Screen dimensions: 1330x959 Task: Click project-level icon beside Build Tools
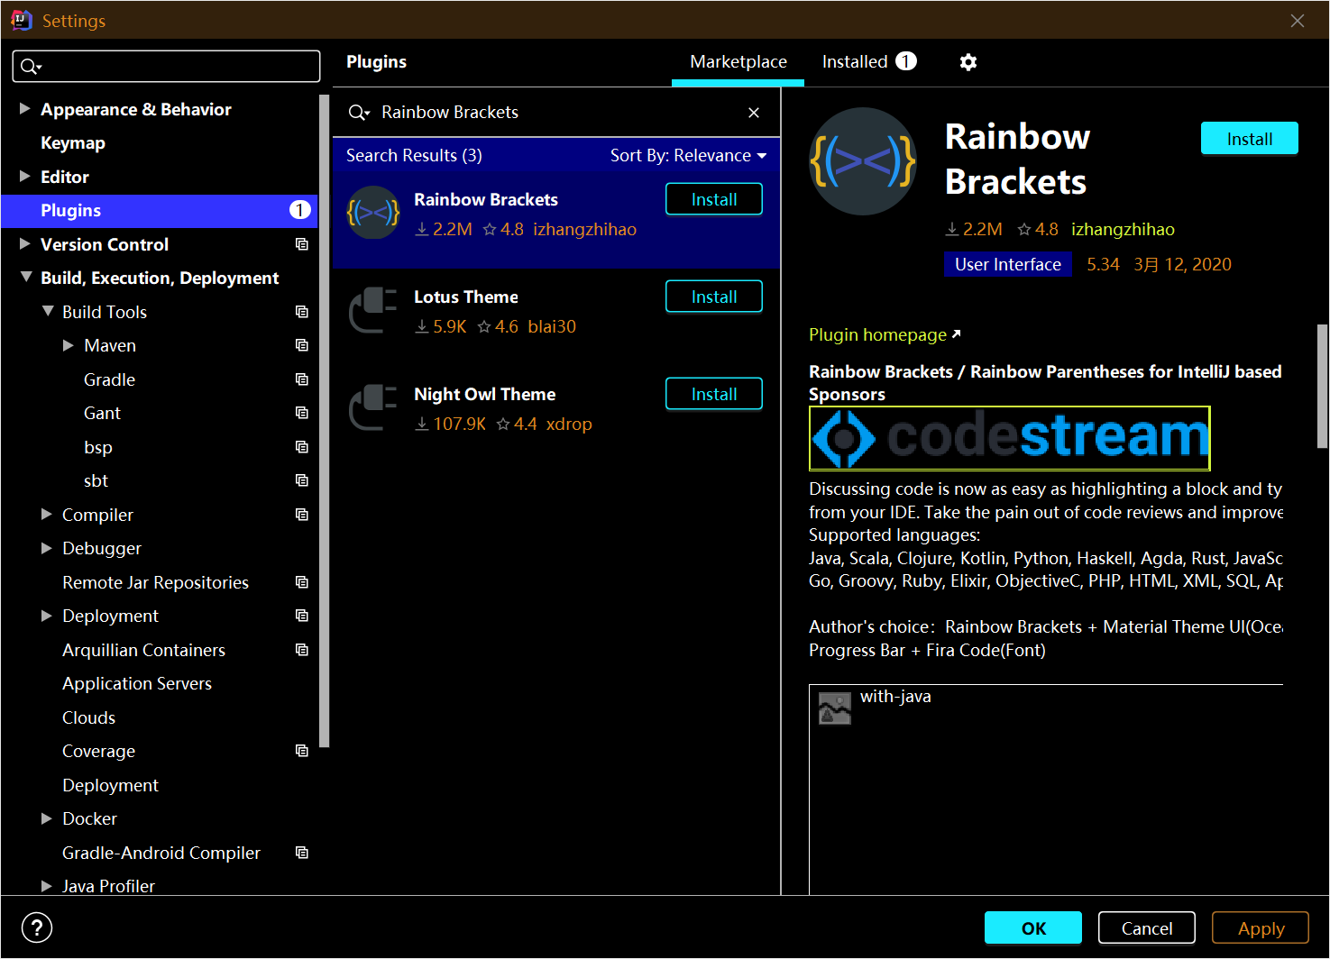[302, 312]
